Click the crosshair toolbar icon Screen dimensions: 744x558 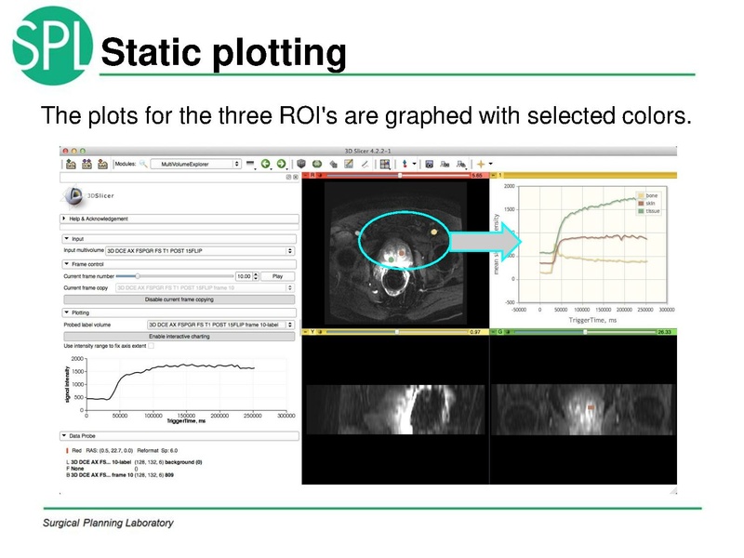coord(481,164)
